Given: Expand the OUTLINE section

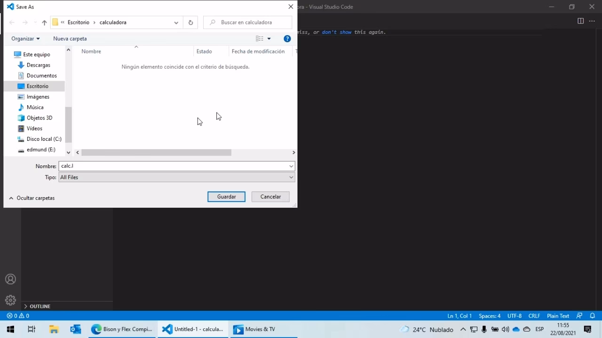Looking at the screenshot, I should (x=40, y=306).
